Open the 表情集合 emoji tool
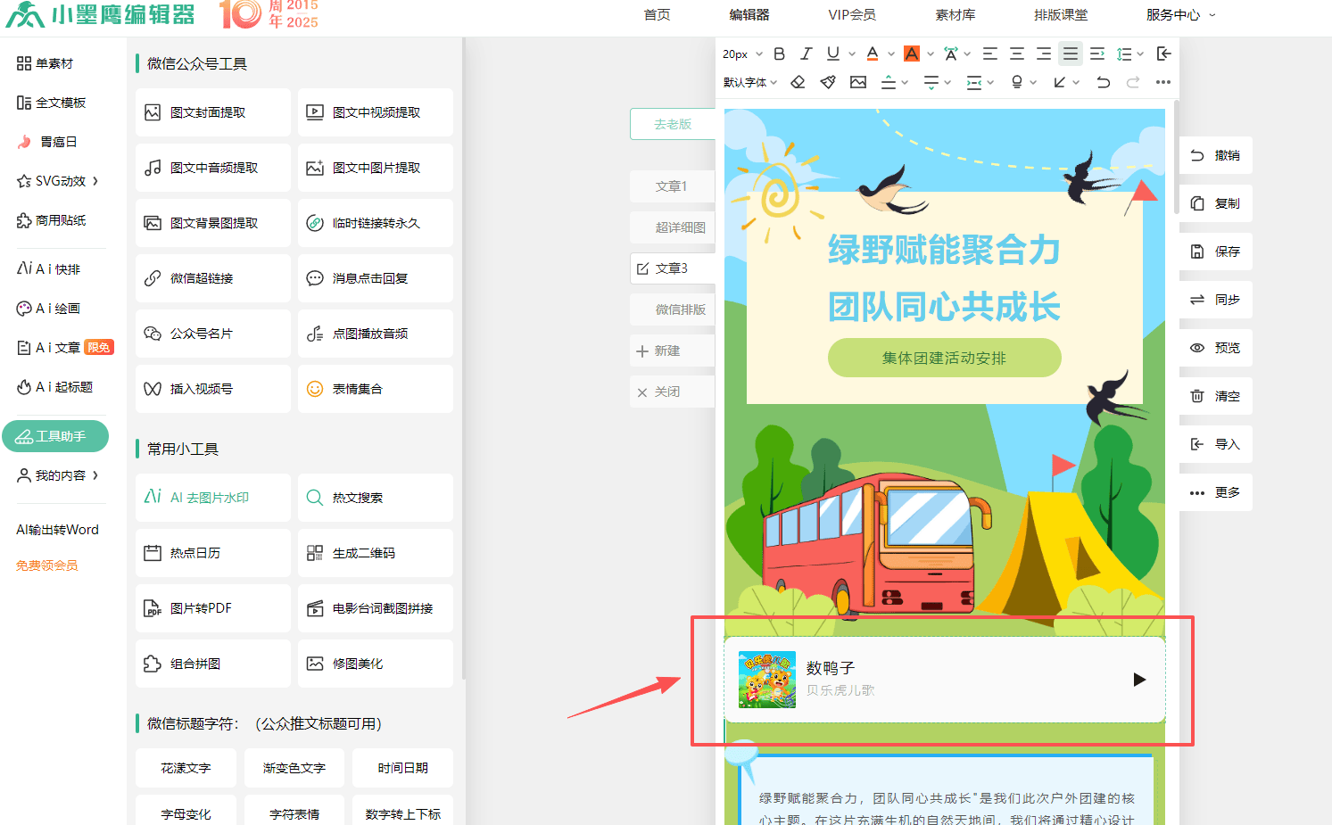This screenshot has height=825, width=1332. click(375, 389)
